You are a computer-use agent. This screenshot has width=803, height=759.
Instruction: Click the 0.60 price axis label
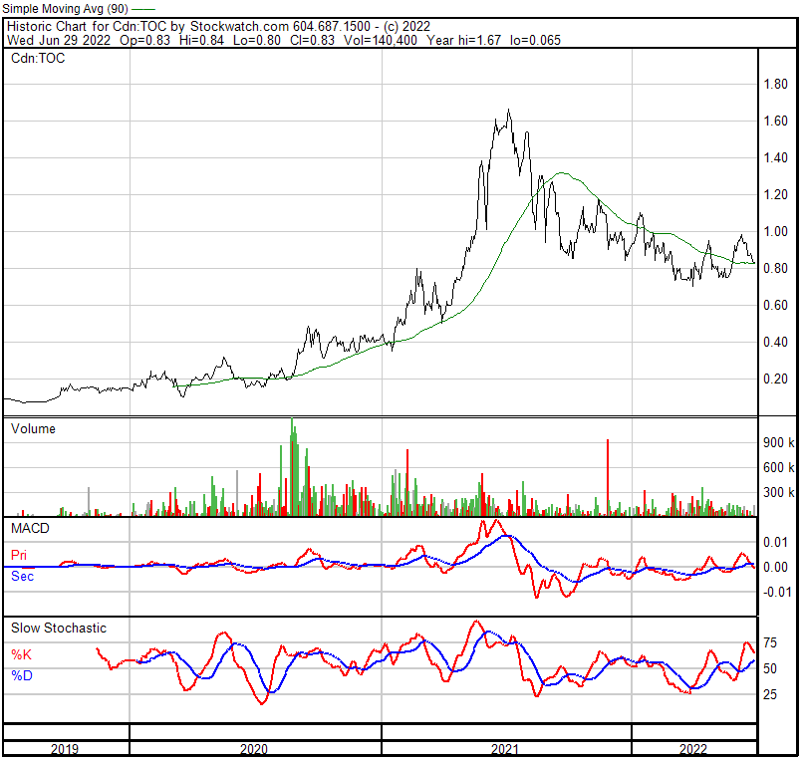[x=775, y=306]
